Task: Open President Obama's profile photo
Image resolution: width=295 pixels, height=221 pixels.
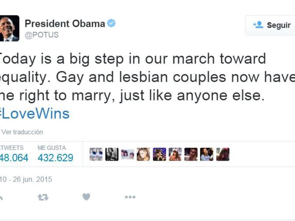Action: point(9,28)
